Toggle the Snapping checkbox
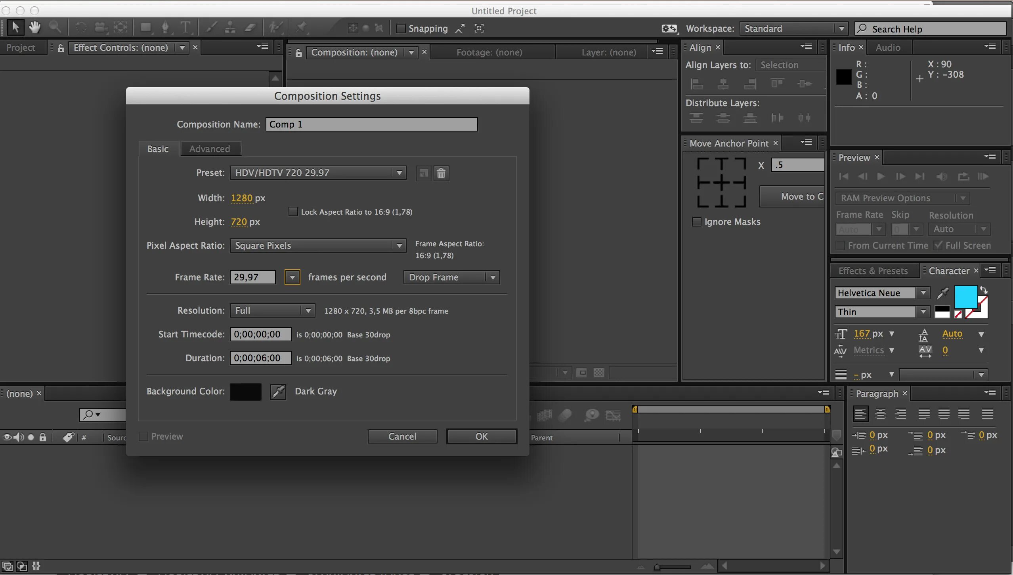This screenshot has width=1013, height=575. click(x=401, y=29)
